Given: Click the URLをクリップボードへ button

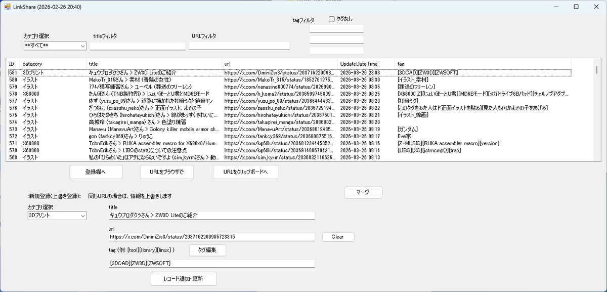Looking at the screenshot, I should coord(246,172).
